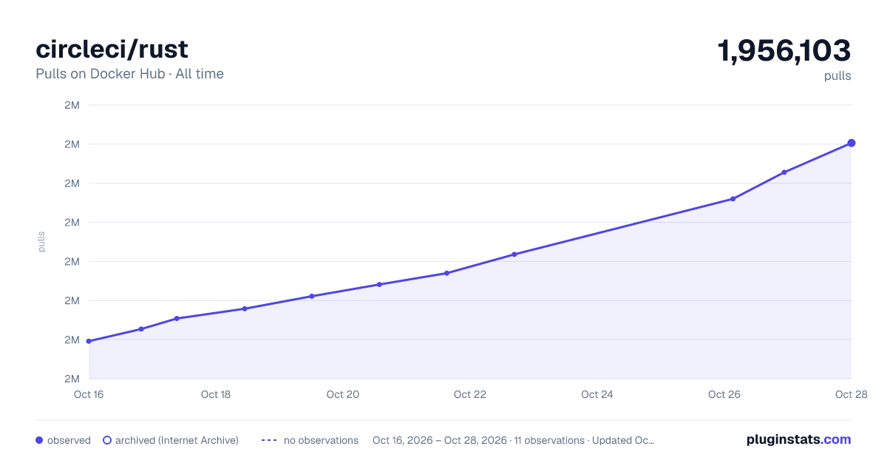The image size is (887, 466).
Task: Click the 'archived (Internet Archive)' legend label
Action: 177,440
